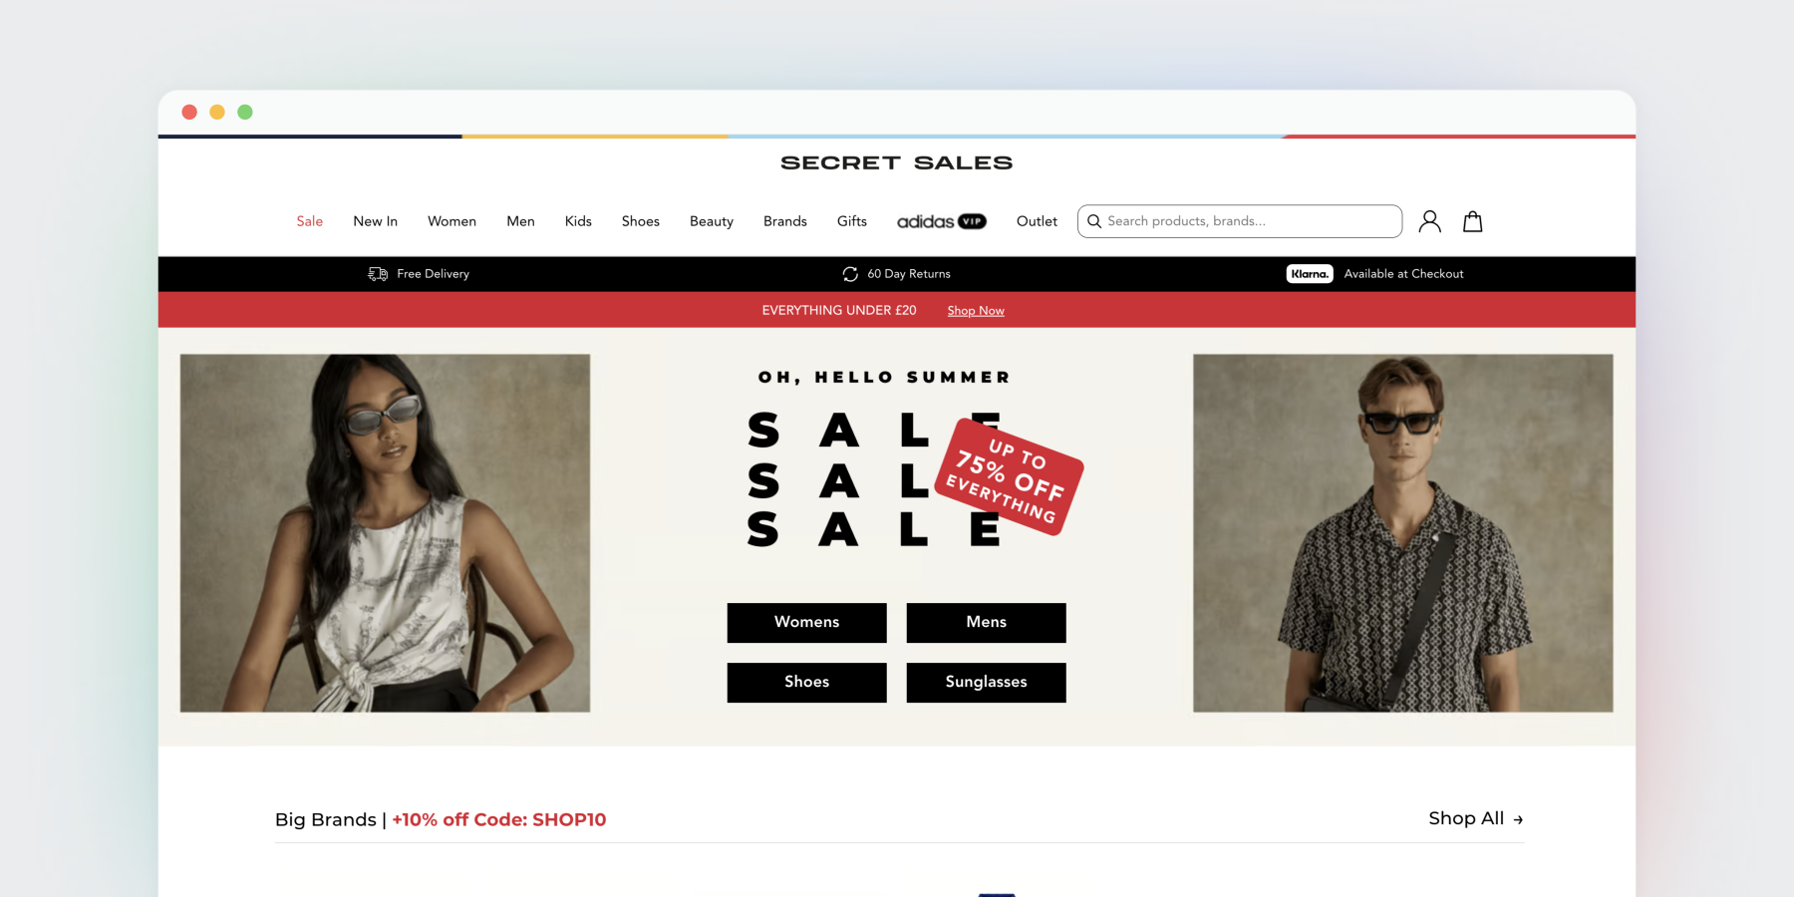Click the Free Delivery truck icon
Screen dimensions: 1794x897
[378, 274]
